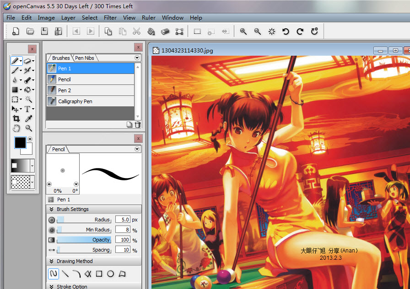Expand the Stroke Option section
The image size is (410, 289).
(51, 286)
